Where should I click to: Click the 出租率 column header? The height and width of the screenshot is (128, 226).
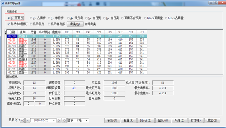pos(56,32)
